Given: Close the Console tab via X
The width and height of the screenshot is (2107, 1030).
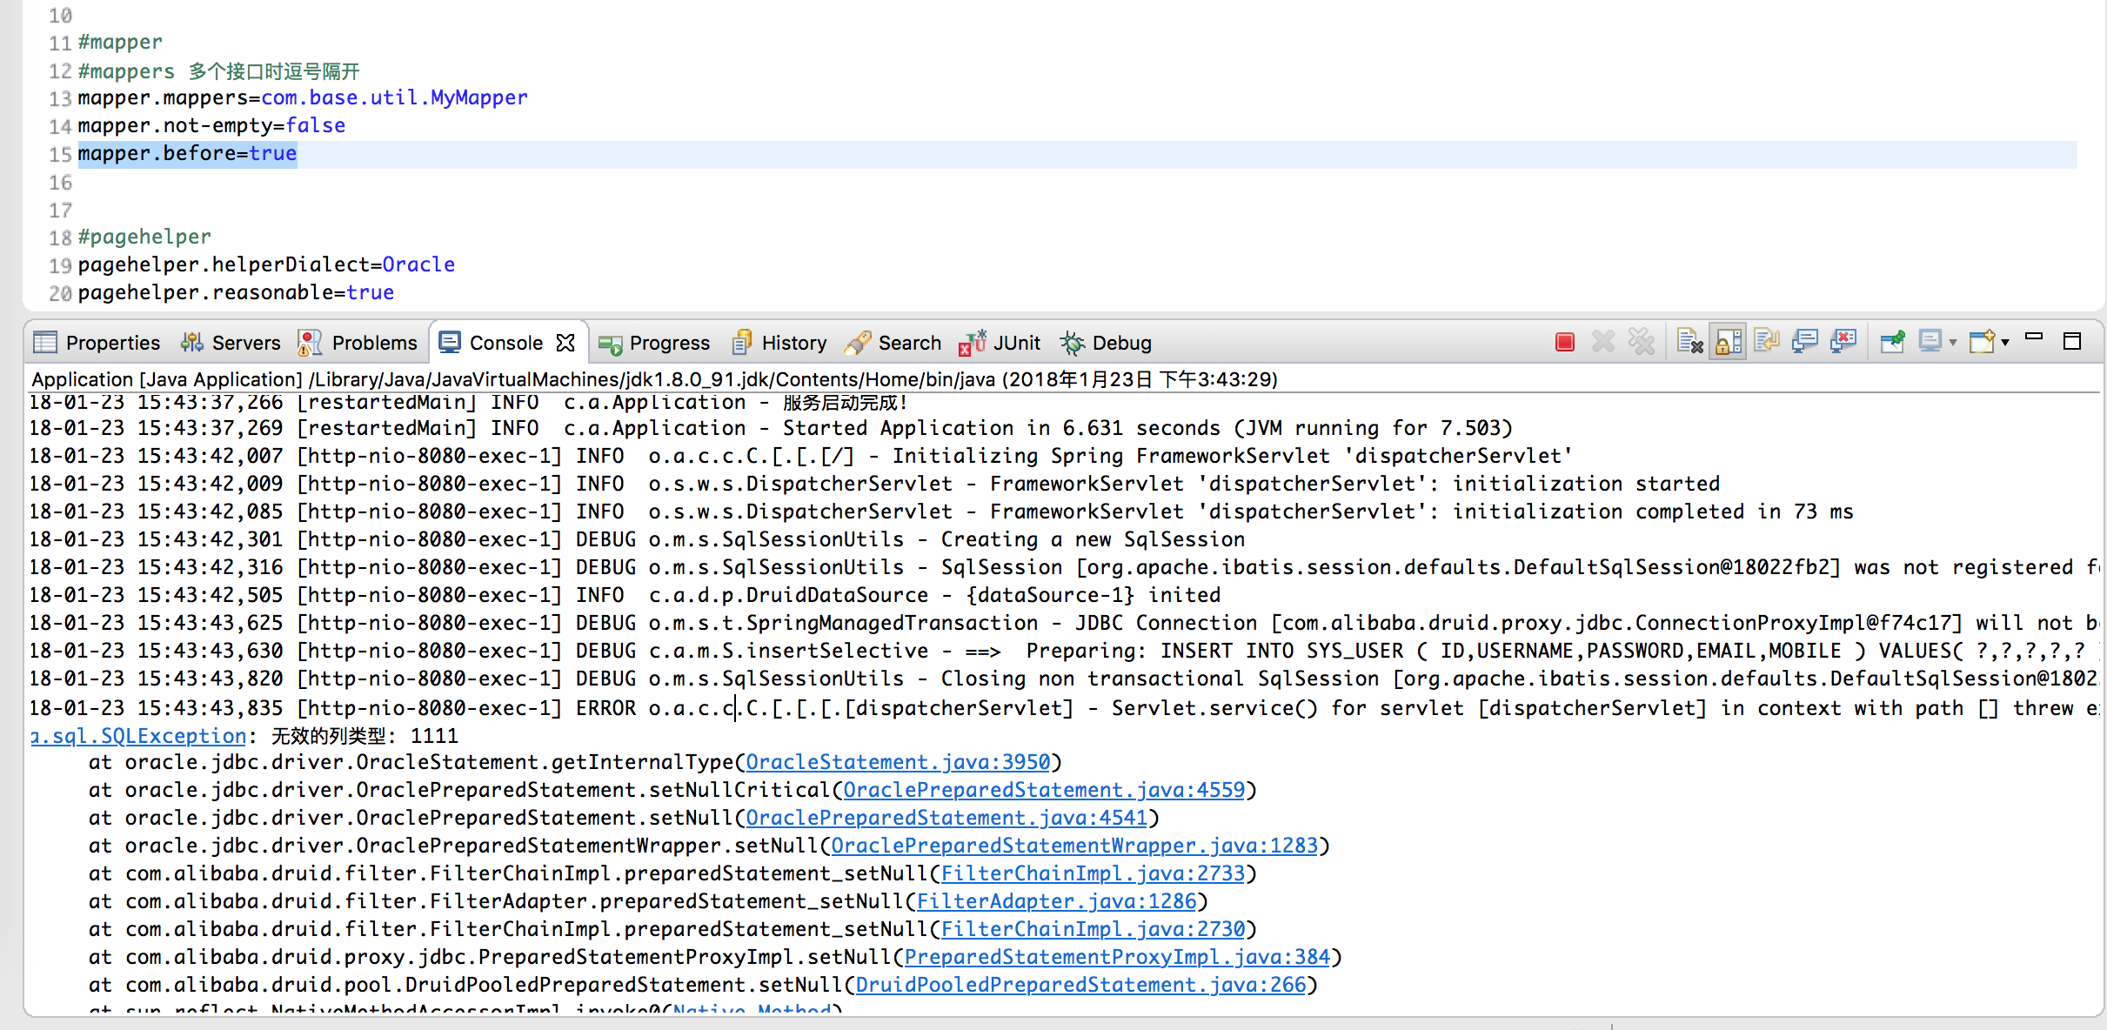Looking at the screenshot, I should pos(565,343).
